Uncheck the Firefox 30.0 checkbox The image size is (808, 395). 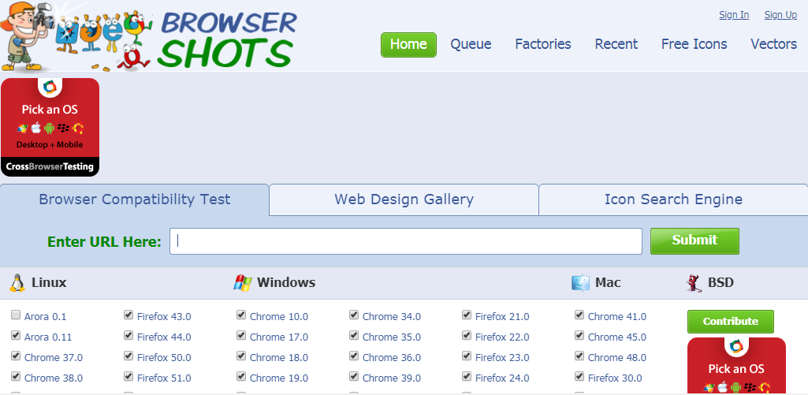click(x=579, y=376)
